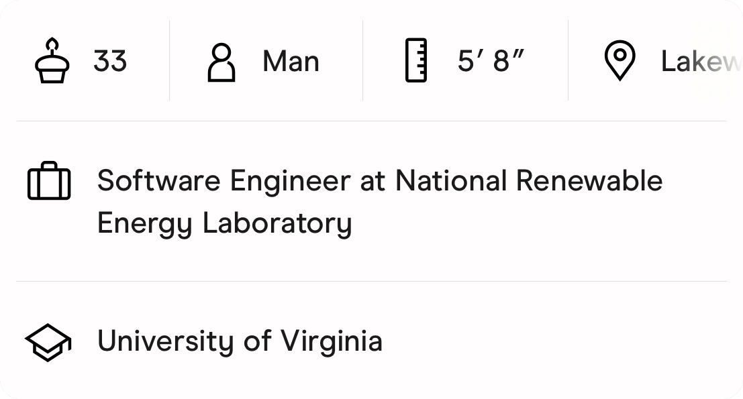
Task: Click the word Virginia in education row
Action: (331, 341)
